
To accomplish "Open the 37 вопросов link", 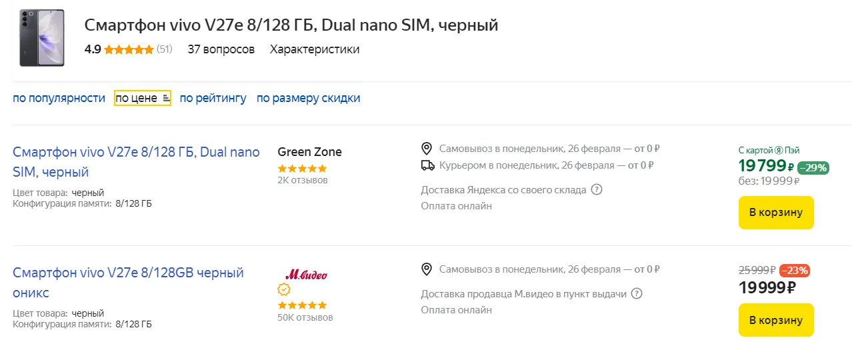I will 221,49.
